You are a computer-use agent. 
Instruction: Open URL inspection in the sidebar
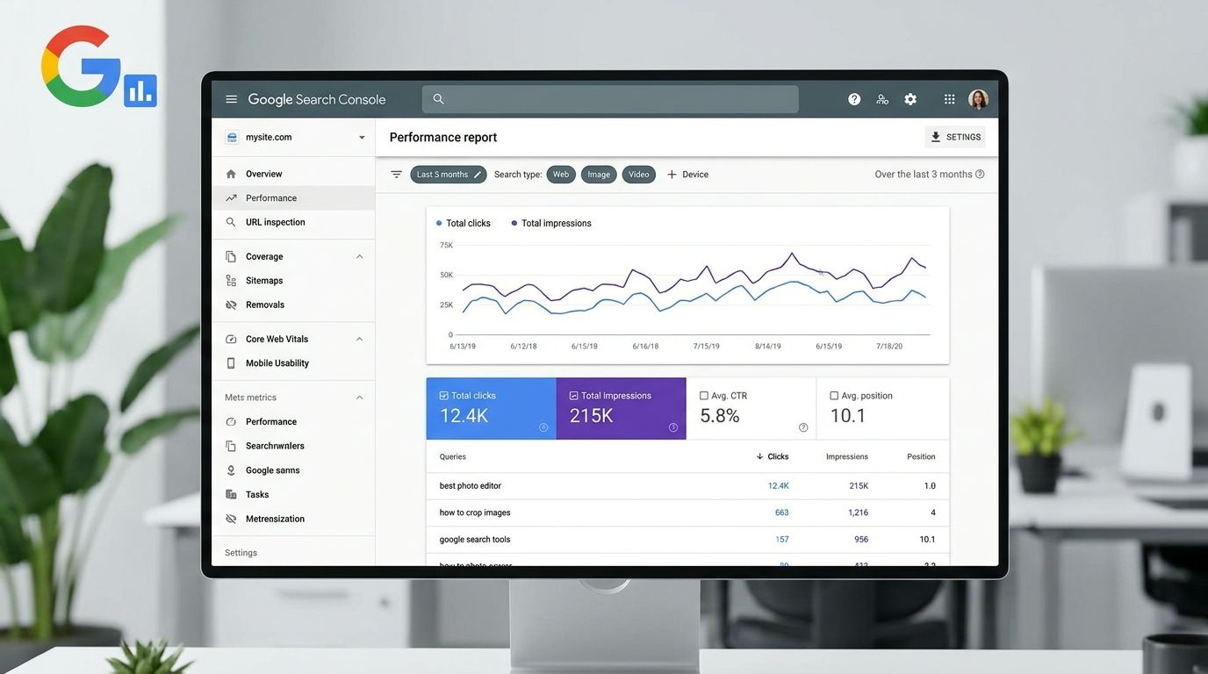point(293,222)
